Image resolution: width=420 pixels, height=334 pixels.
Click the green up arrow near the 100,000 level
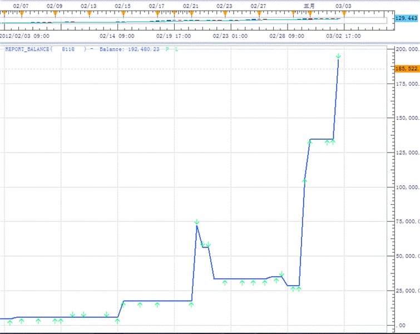304,181
